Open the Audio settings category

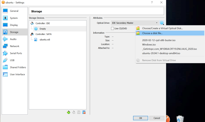13,39
